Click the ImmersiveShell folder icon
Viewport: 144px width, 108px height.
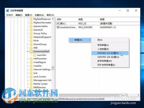(31, 52)
